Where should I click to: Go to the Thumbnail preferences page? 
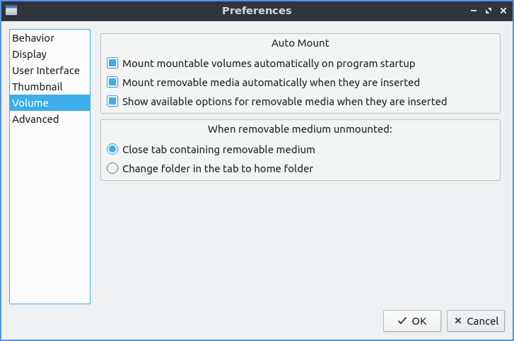(x=37, y=87)
